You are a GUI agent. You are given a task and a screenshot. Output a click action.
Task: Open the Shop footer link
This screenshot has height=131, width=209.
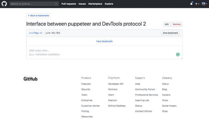coord(165,111)
